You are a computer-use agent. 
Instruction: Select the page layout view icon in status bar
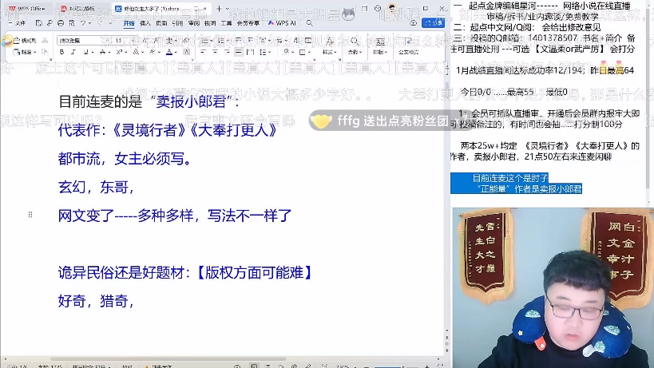click(x=254, y=366)
